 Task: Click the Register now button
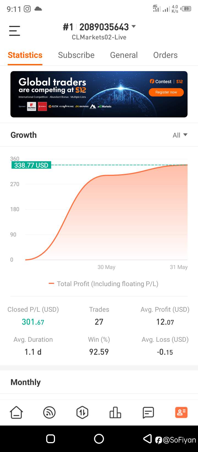(x=166, y=92)
